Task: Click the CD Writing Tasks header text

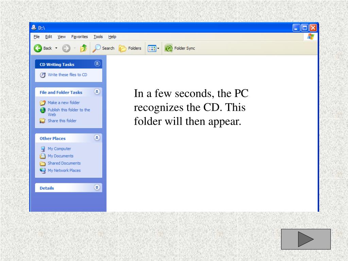Action: click(x=57, y=65)
